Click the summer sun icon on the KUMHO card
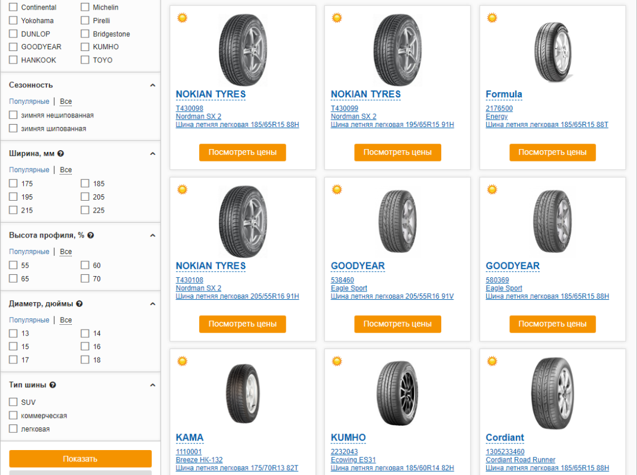 337,361
